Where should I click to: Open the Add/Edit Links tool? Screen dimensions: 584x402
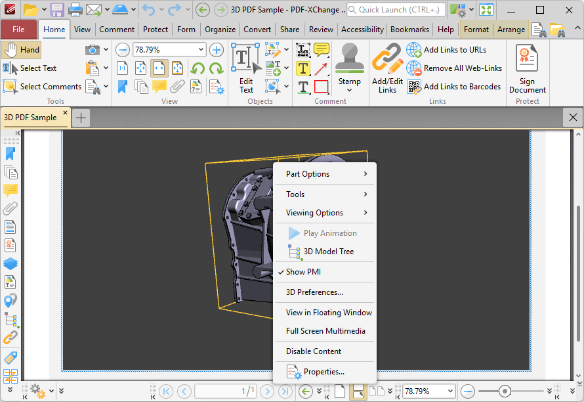coord(387,66)
